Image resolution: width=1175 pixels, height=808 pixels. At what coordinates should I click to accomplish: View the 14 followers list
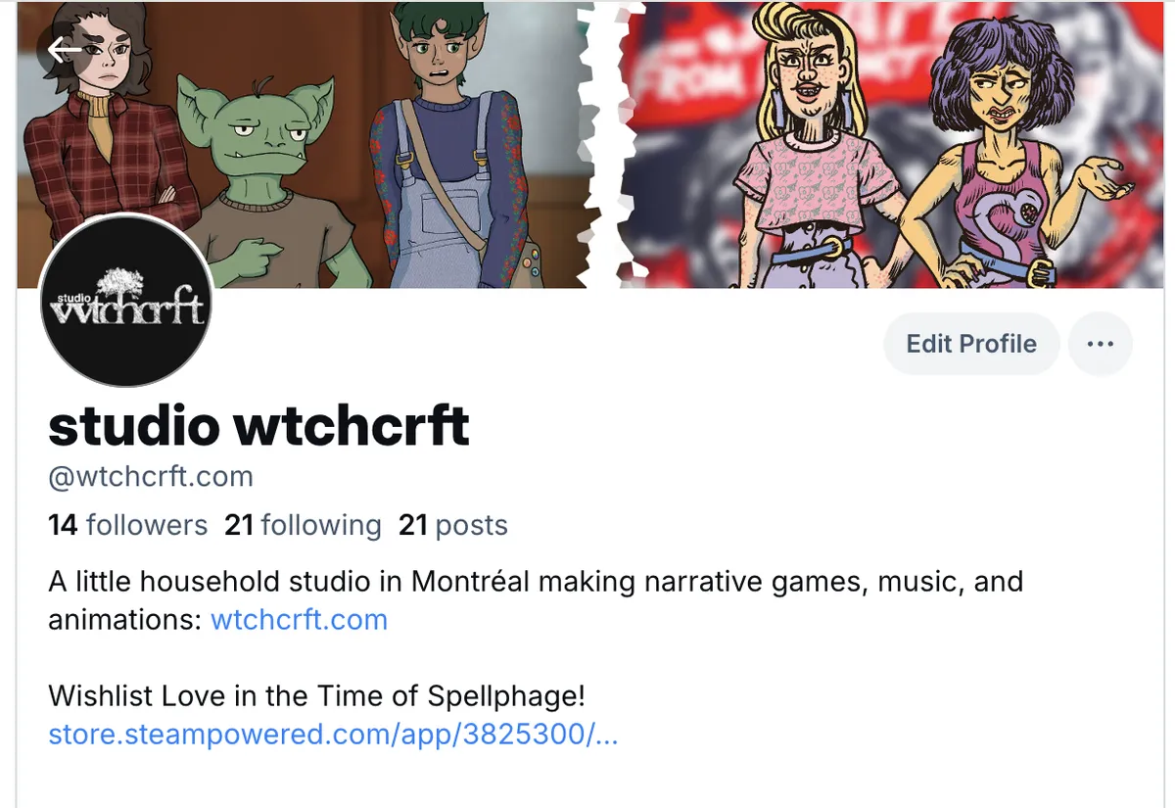[x=128, y=525]
